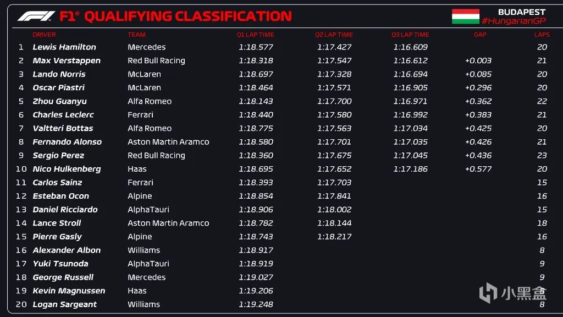Image resolution: width=563 pixels, height=317 pixels.
Task: Select the DRIVER column header
Action: [x=44, y=35]
